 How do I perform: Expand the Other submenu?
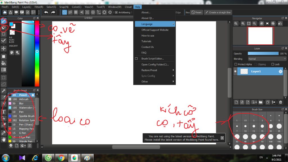pos(154,82)
